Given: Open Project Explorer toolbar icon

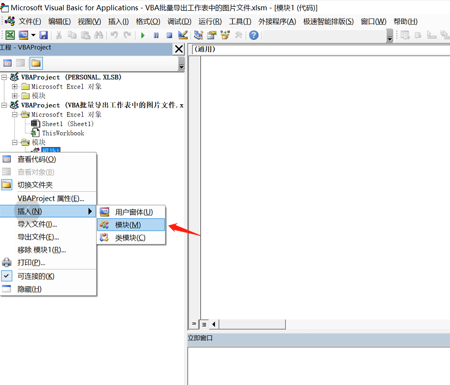Looking at the screenshot, I should (x=198, y=35).
